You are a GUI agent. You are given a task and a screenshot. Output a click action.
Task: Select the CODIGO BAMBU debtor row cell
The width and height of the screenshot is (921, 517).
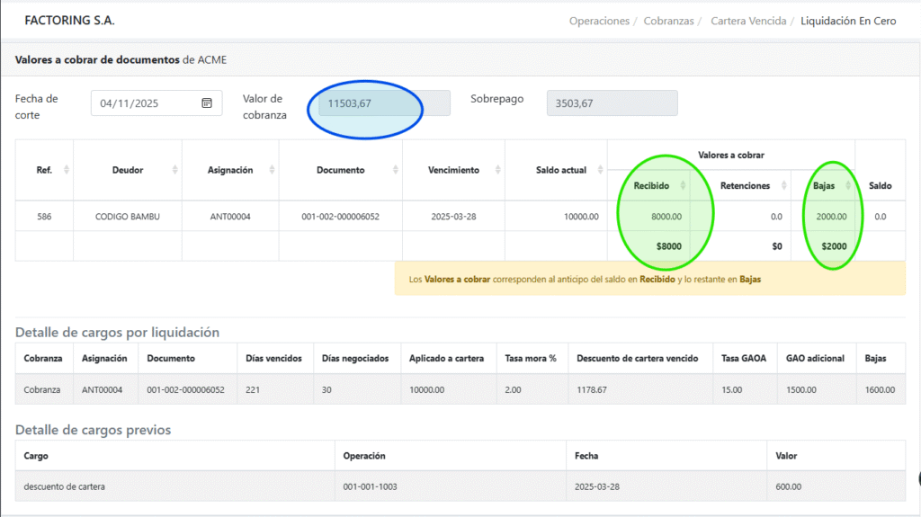coord(128,217)
